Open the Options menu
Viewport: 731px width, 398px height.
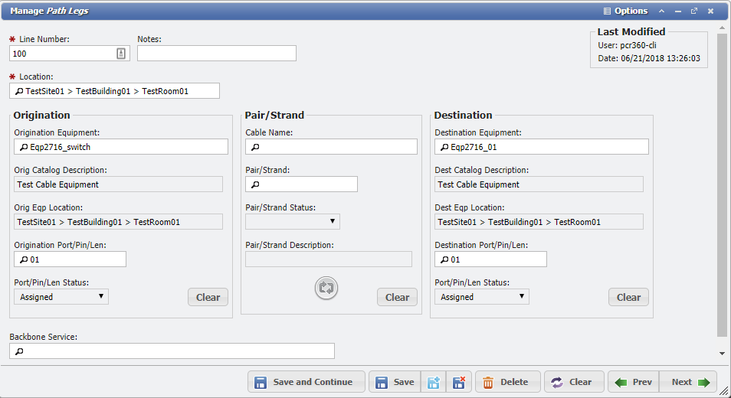[x=625, y=11]
